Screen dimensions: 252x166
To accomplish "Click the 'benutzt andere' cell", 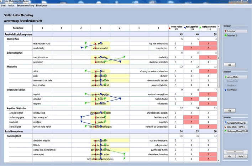I will pos(158,48).
